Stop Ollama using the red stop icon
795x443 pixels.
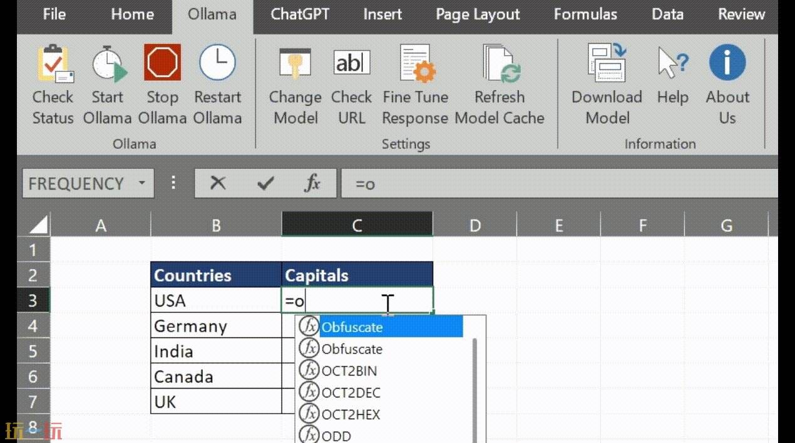click(162, 63)
